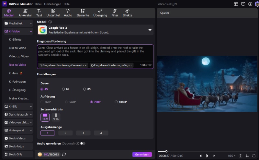Screen dimensions: 259x160
Task: Open KI-Animation in sidebar
Action: [x=17, y=82]
